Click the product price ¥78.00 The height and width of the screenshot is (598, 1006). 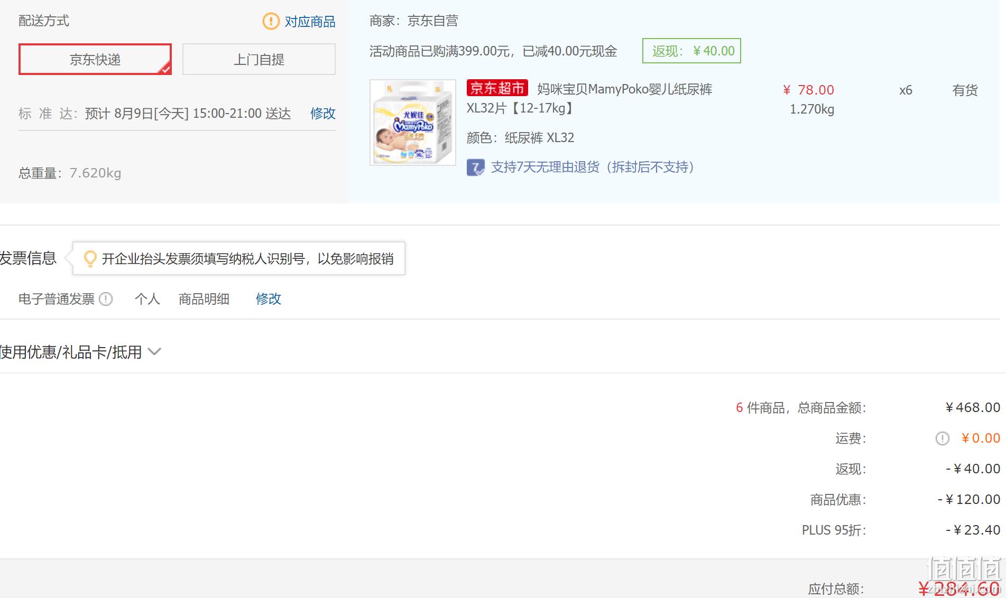click(808, 90)
